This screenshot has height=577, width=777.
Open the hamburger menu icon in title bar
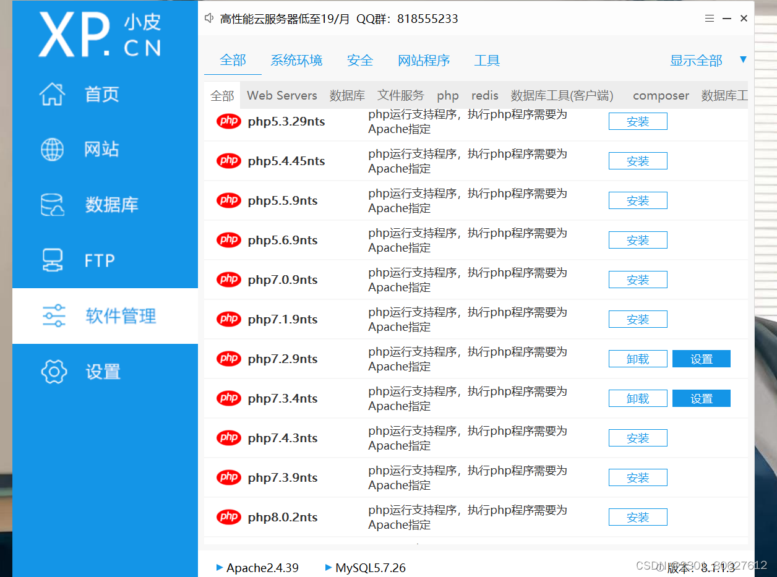pyautogui.click(x=710, y=19)
